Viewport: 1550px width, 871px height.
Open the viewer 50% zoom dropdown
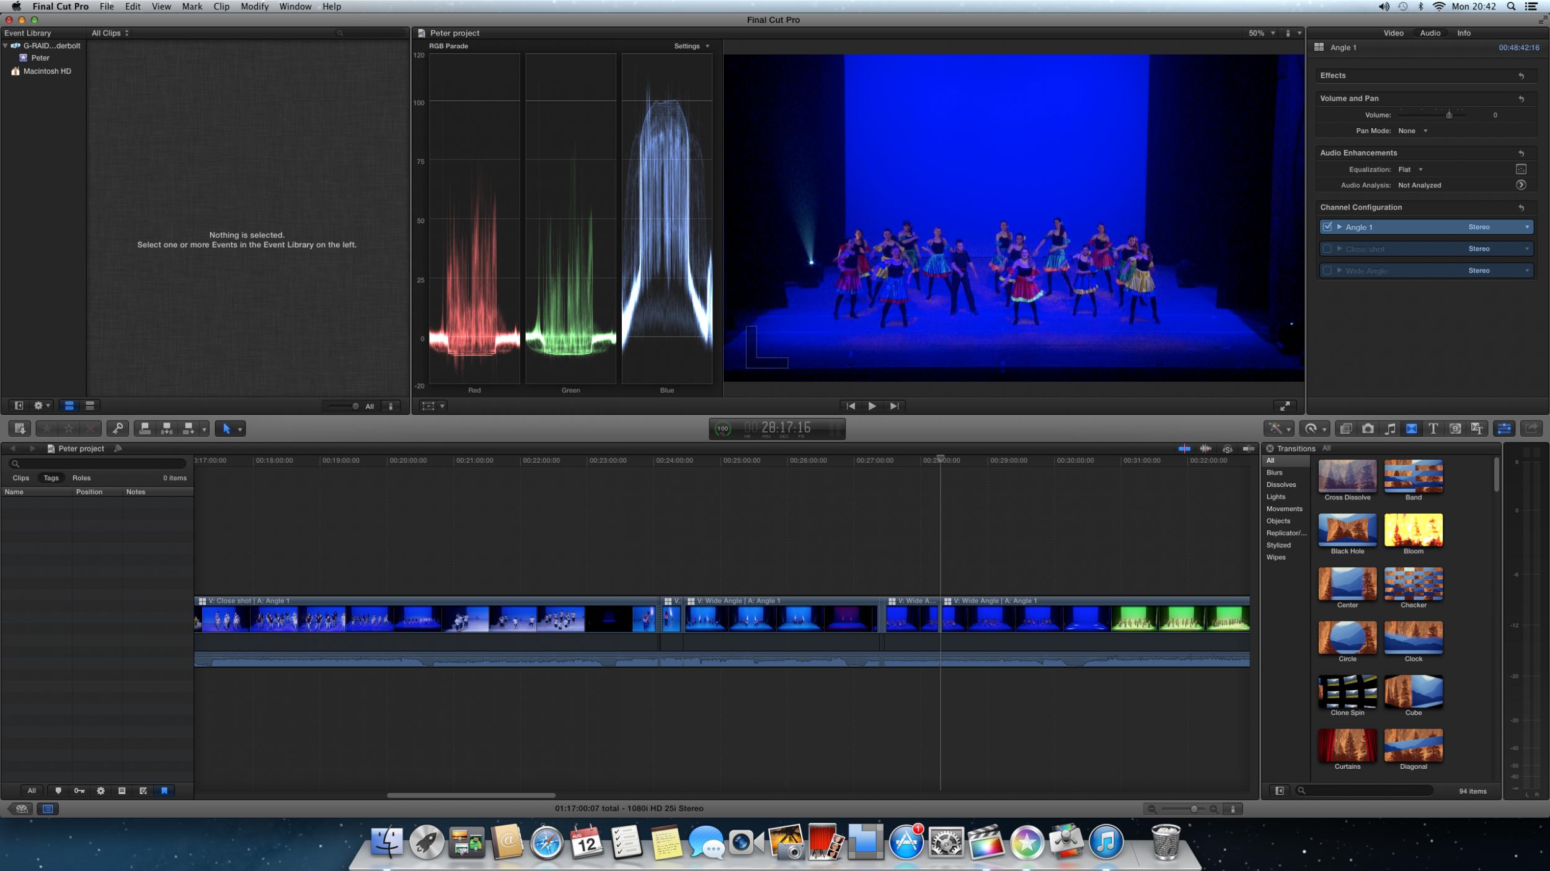click(x=1262, y=33)
